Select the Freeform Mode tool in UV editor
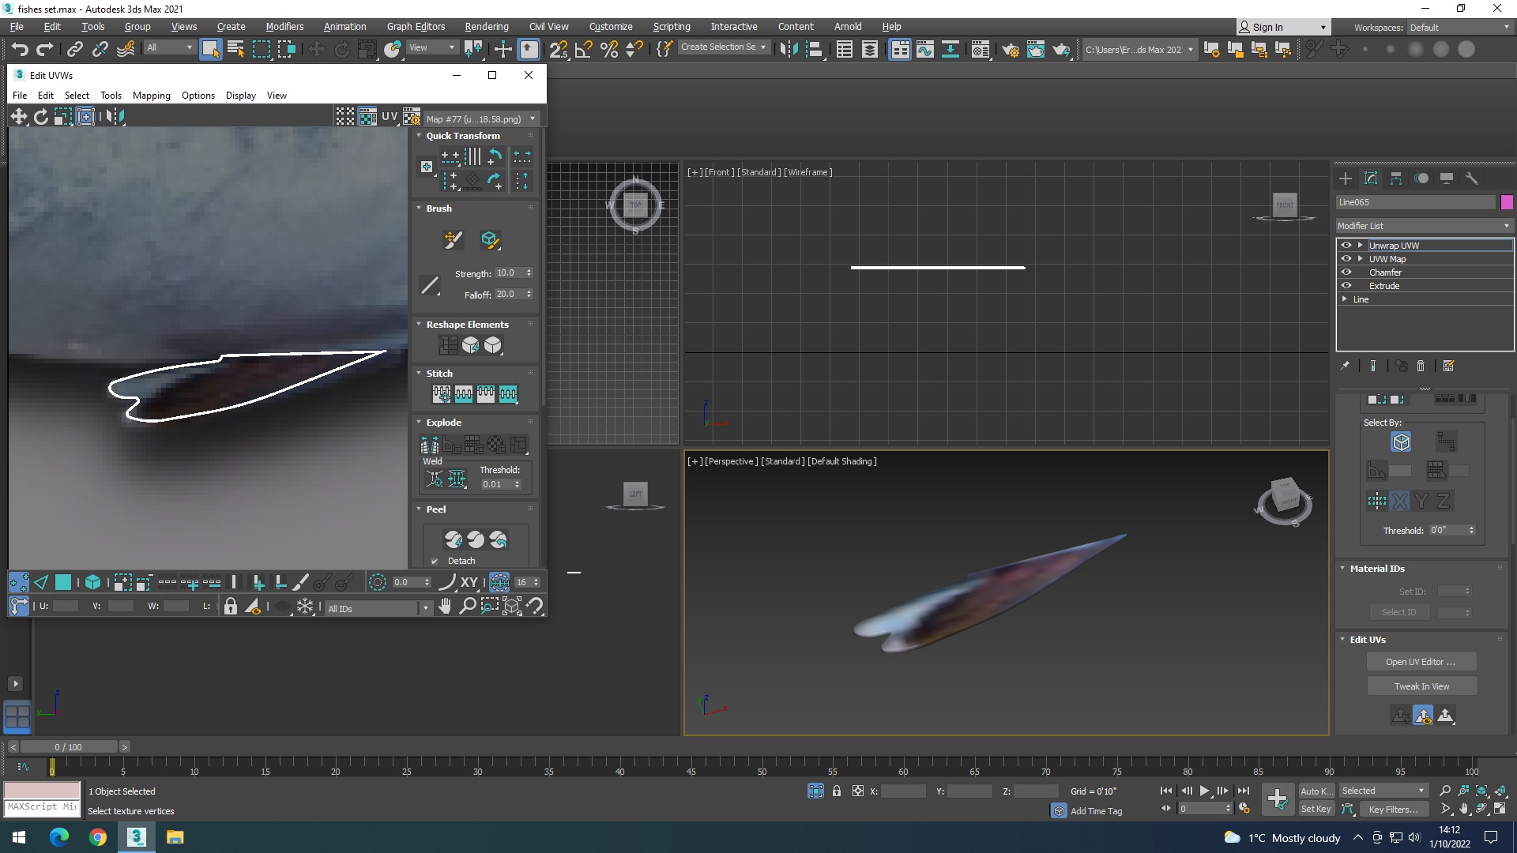This screenshot has width=1517, height=853. click(x=85, y=117)
